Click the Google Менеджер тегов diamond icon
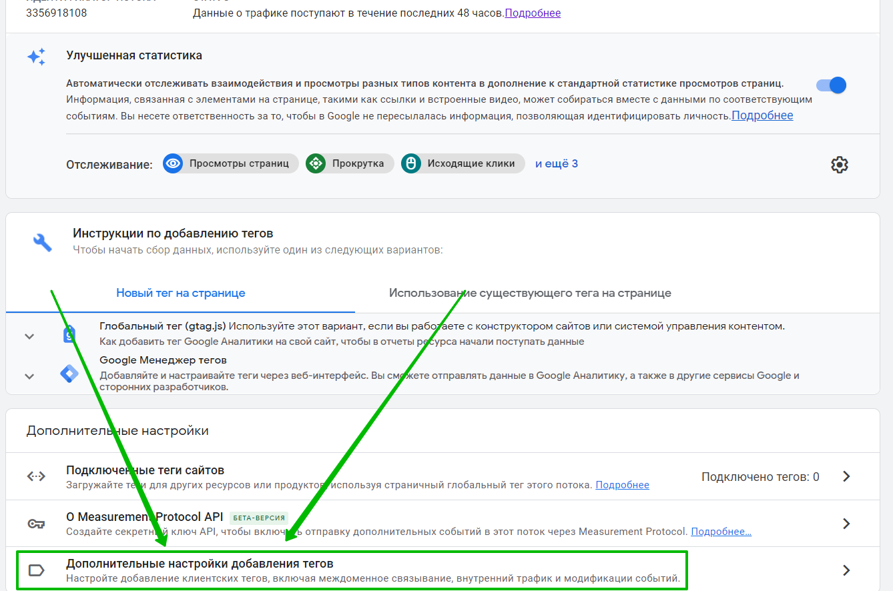The image size is (893, 591). click(69, 374)
